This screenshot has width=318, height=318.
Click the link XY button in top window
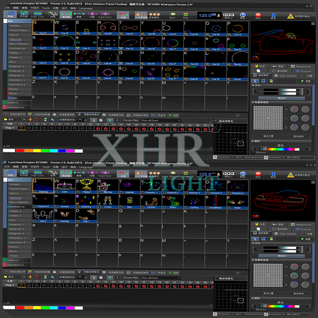pos(282,98)
